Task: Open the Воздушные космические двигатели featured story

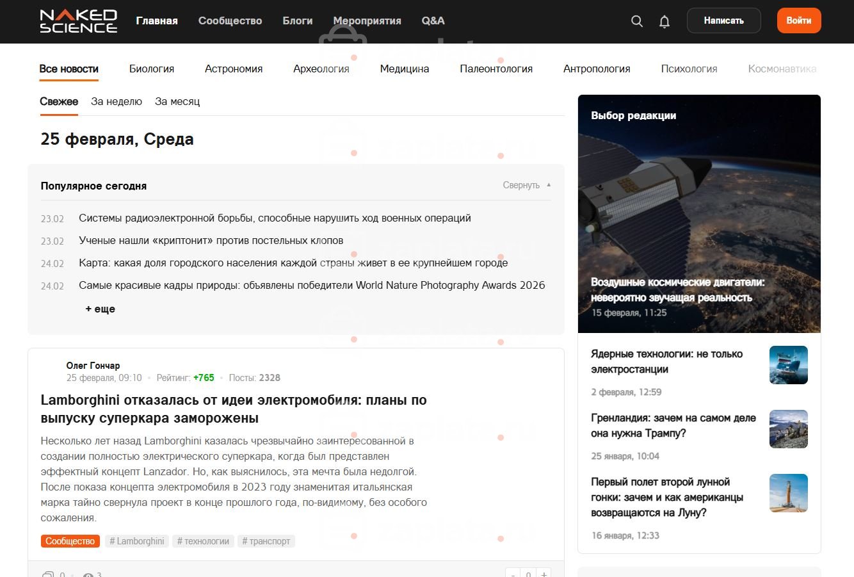Action: coord(677,290)
